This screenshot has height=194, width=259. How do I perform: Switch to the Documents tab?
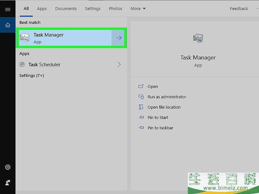[66, 9]
